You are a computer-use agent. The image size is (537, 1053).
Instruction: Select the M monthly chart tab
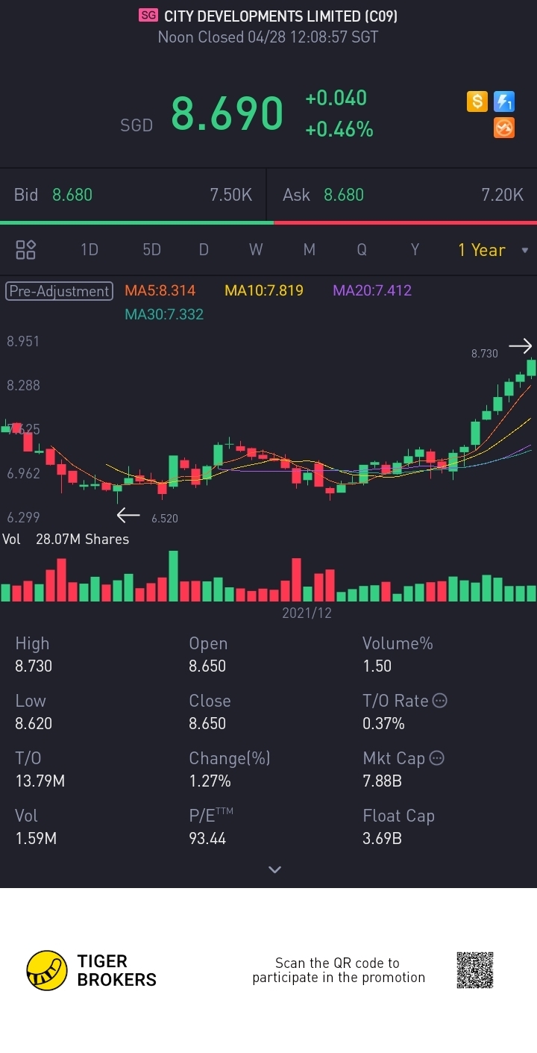point(309,250)
